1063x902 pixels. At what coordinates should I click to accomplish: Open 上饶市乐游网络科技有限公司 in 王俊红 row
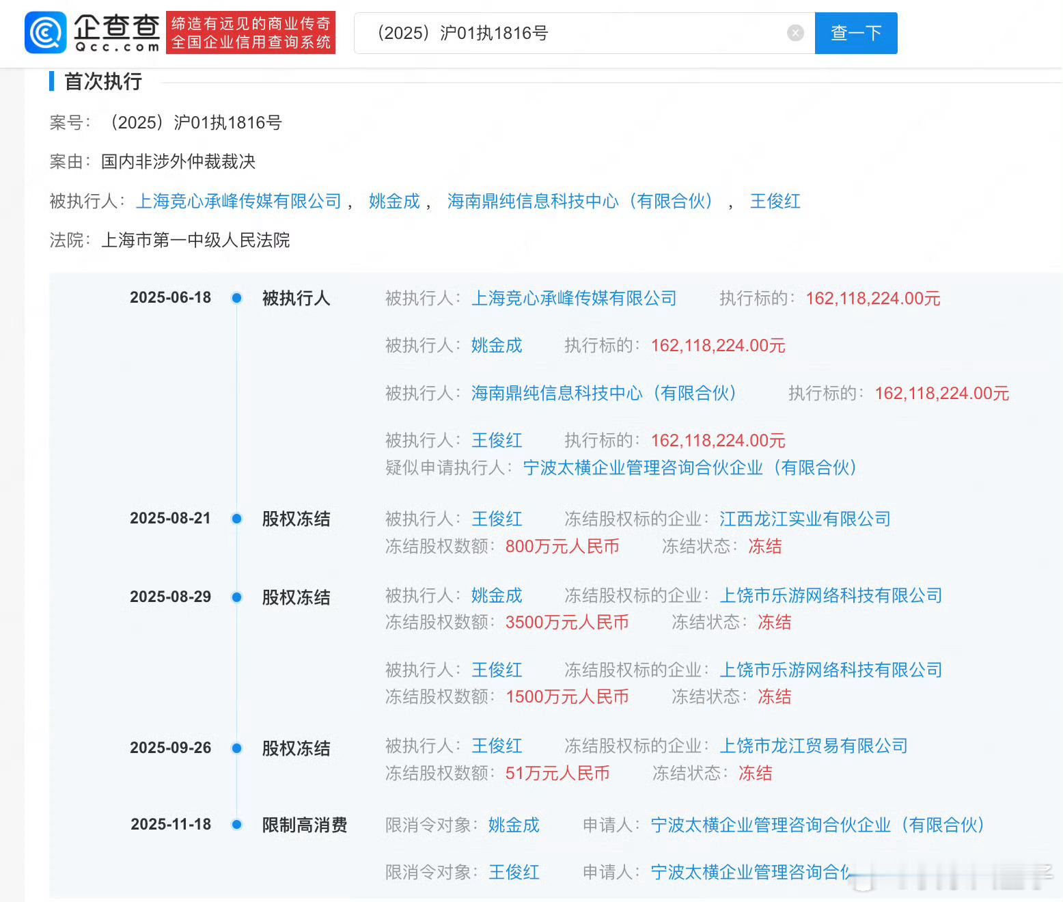[x=831, y=670]
